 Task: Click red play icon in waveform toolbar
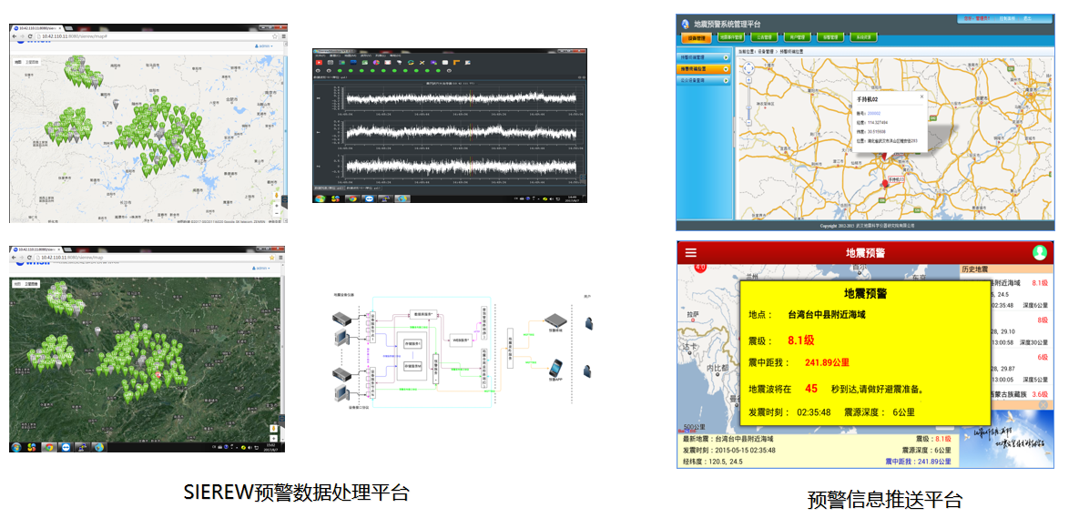[320, 61]
